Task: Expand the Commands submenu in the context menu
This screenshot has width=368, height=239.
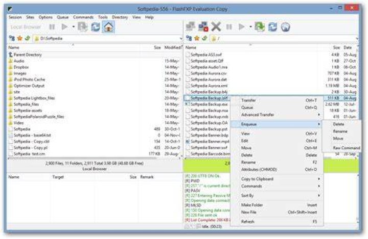Action: (277, 187)
